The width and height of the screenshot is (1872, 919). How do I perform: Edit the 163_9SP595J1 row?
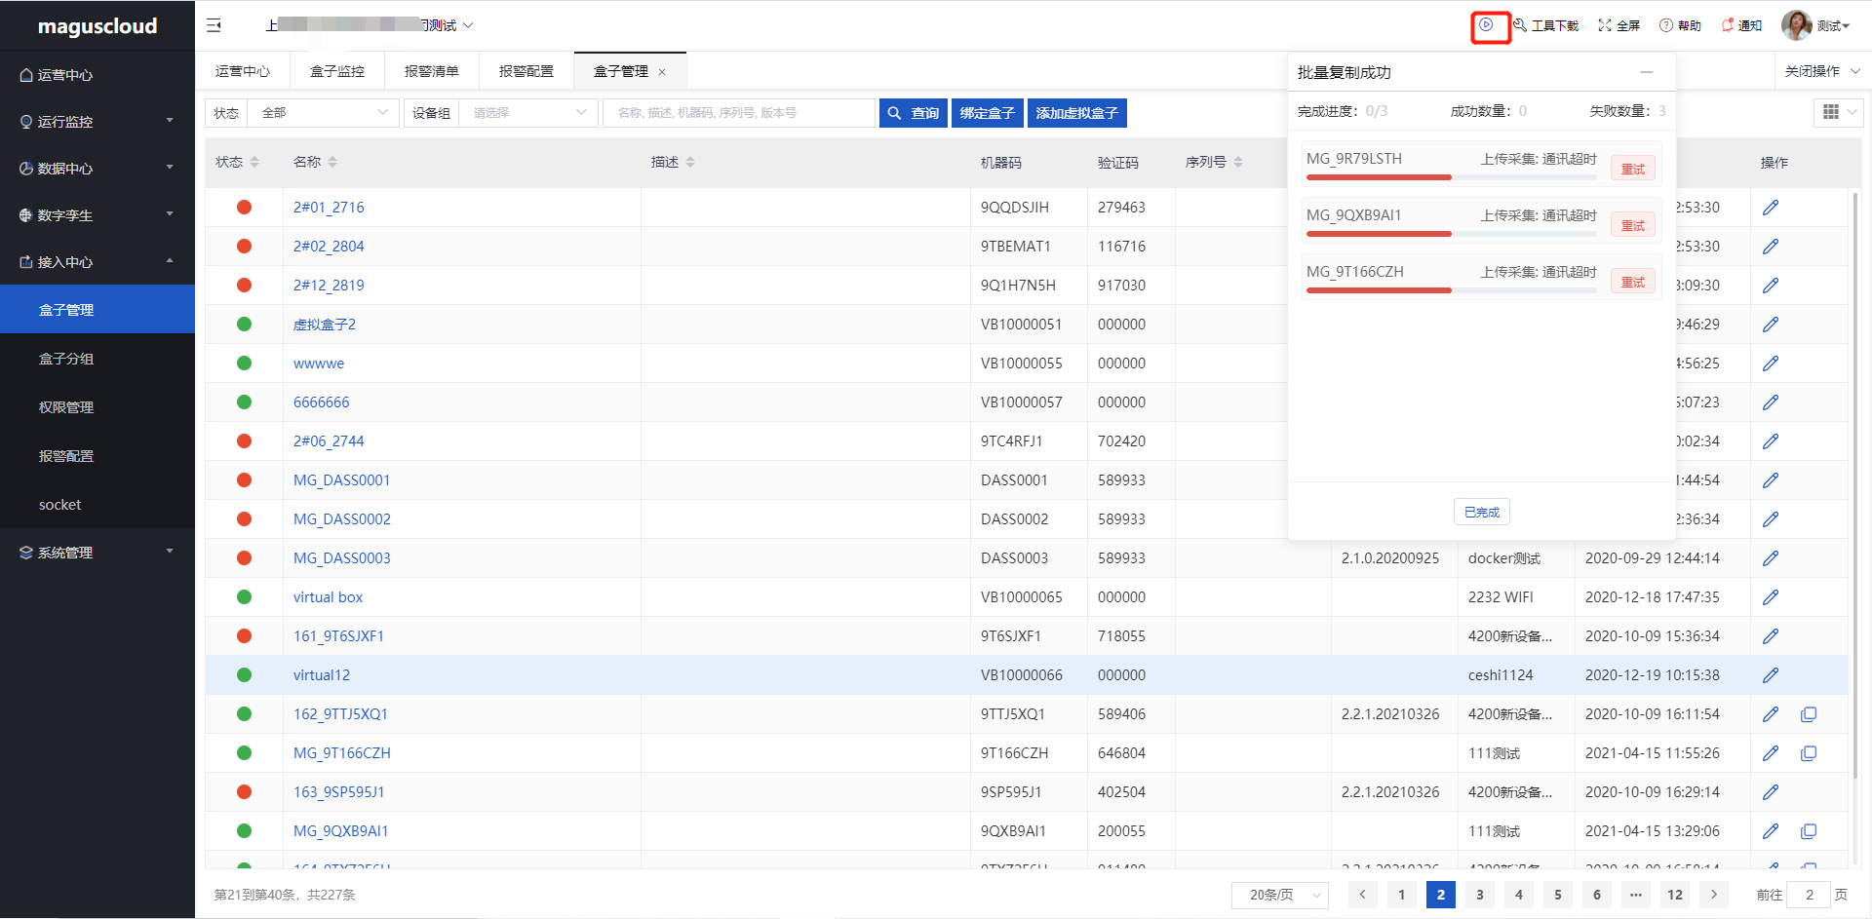[1771, 792]
